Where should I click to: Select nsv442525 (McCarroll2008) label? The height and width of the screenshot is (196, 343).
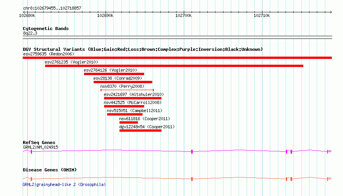coord(133,102)
